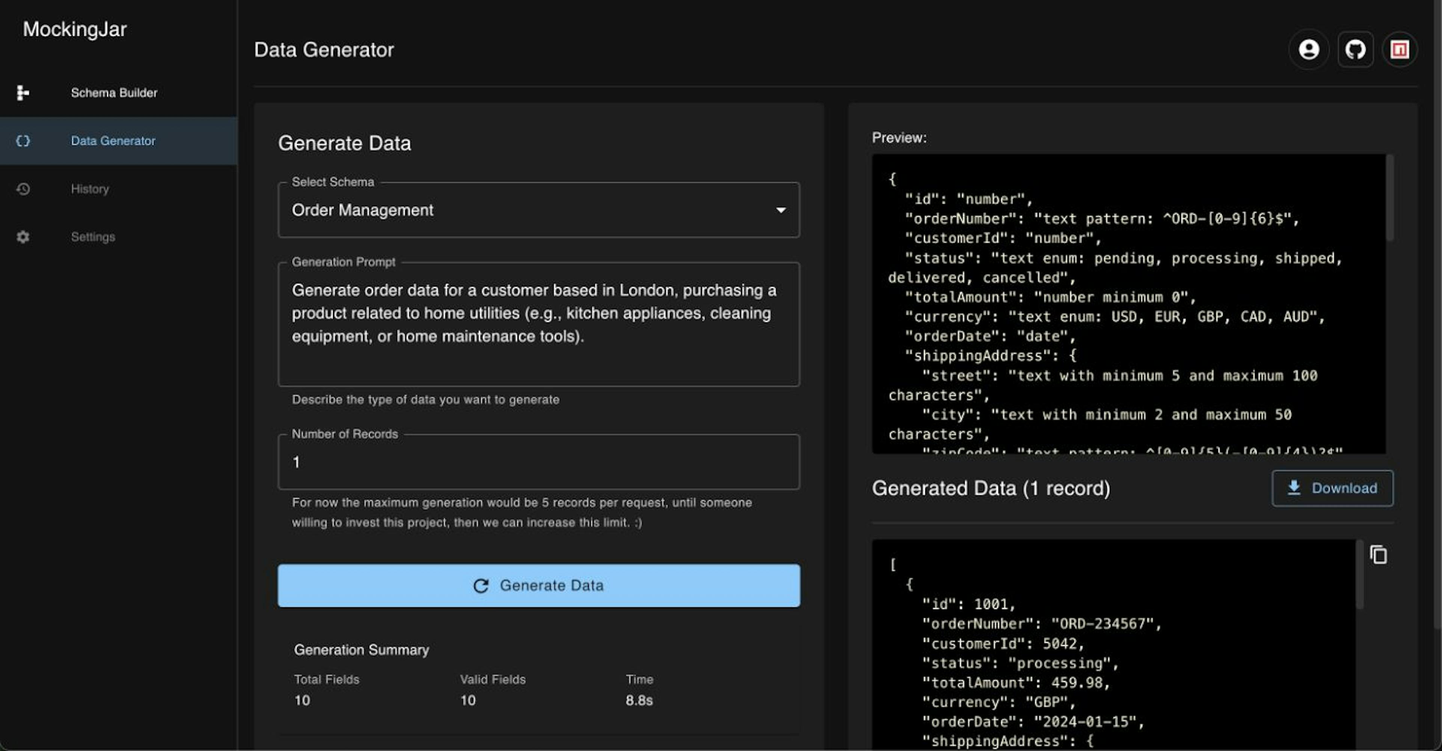Click the red square icon in header
Viewport: 1442px width, 751px height.
pos(1400,50)
